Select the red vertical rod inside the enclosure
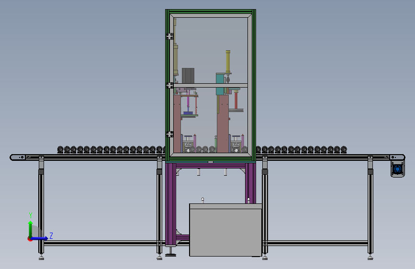 (x=236, y=100)
